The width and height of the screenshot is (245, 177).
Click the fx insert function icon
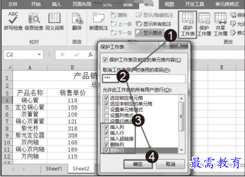(90, 55)
